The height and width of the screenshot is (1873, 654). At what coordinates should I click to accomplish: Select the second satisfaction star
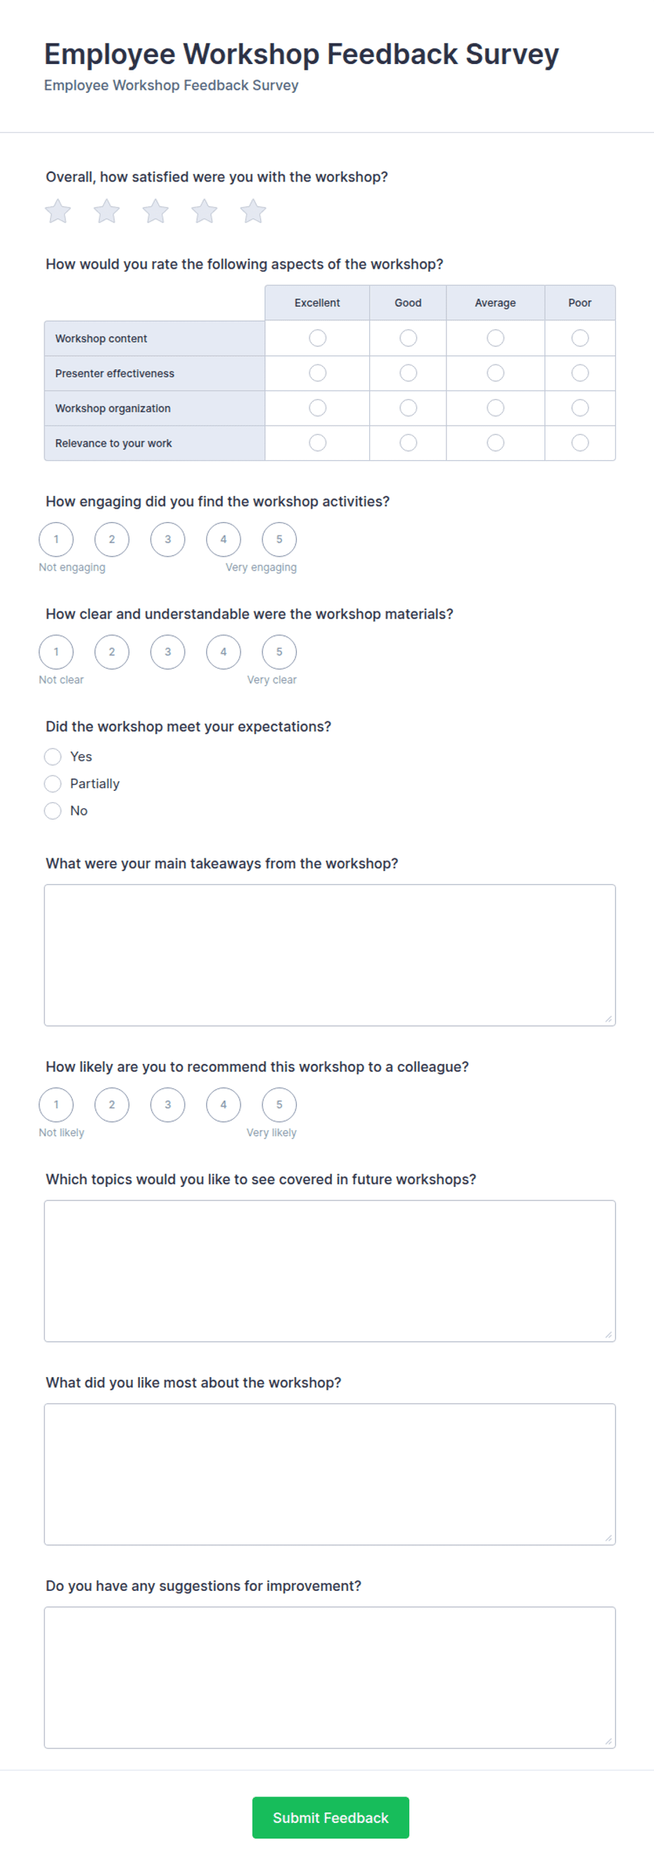click(x=107, y=212)
